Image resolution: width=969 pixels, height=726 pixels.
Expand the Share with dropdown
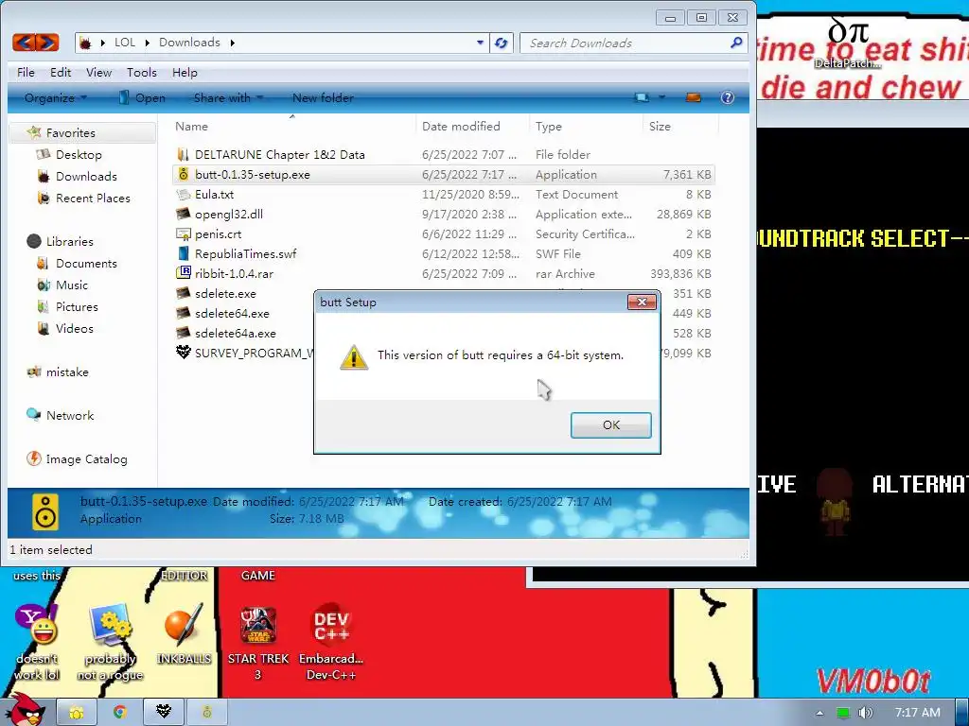228,98
